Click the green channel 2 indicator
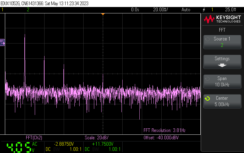This screenshot has height=153, width=244. click(x=28, y=10)
